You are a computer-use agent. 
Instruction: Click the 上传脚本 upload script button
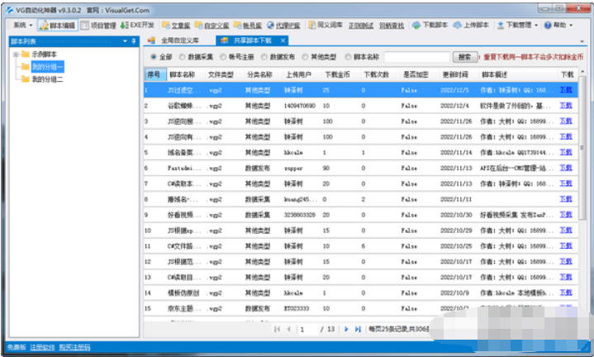(x=472, y=26)
